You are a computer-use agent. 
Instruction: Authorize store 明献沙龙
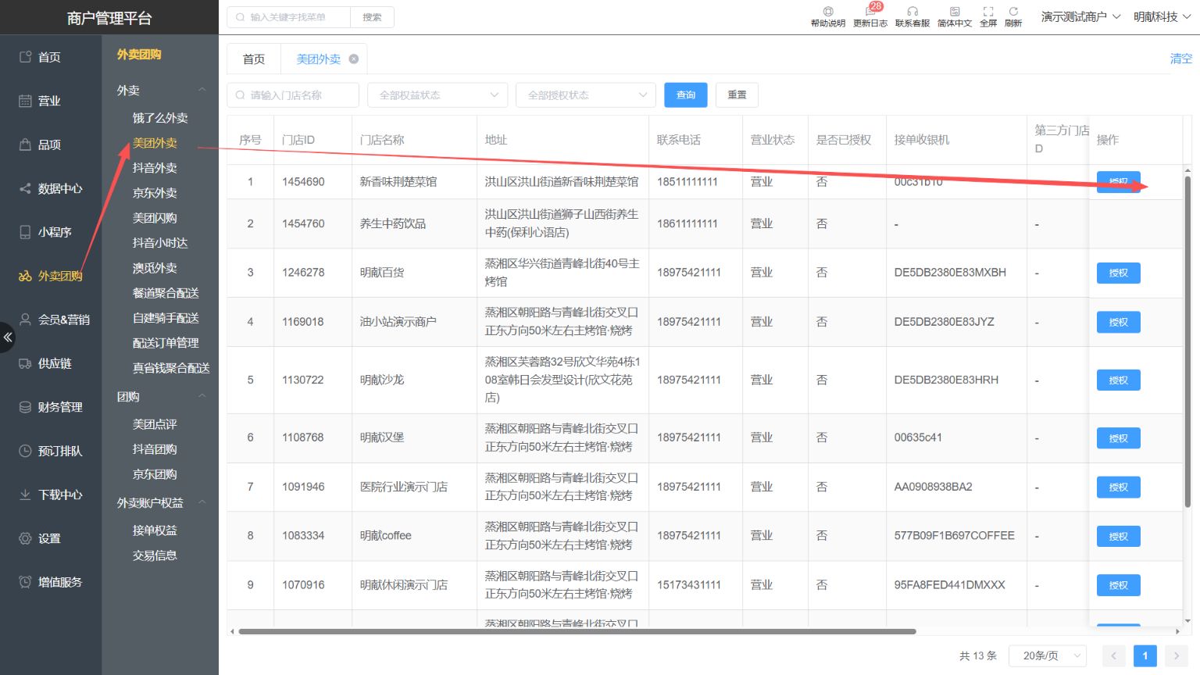coord(1119,380)
